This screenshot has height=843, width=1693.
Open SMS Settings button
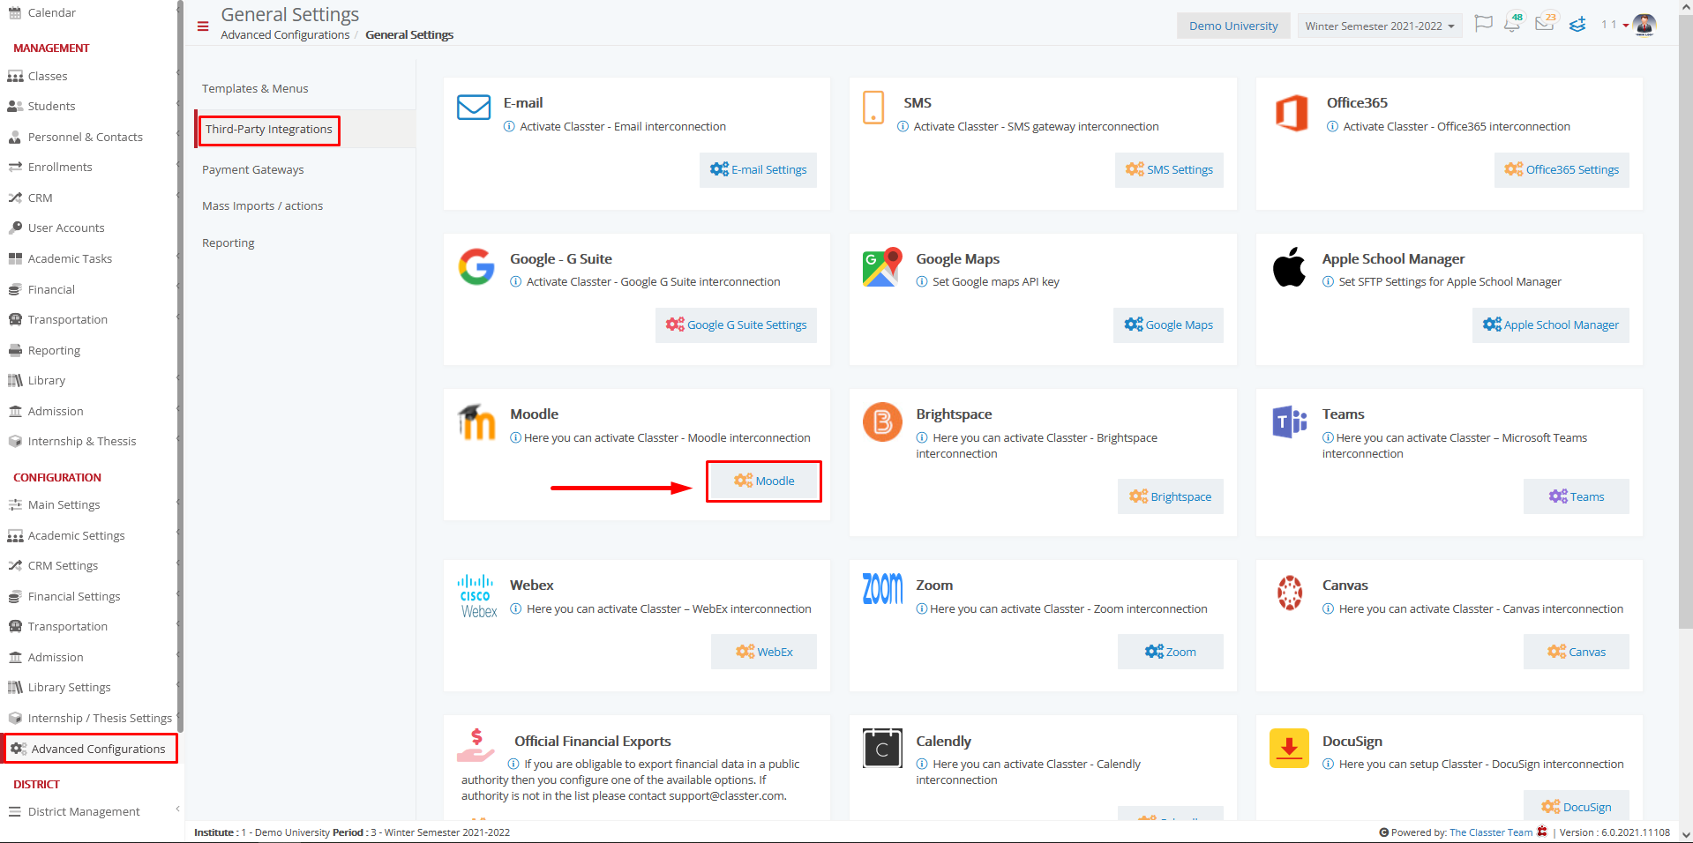coord(1169,170)
